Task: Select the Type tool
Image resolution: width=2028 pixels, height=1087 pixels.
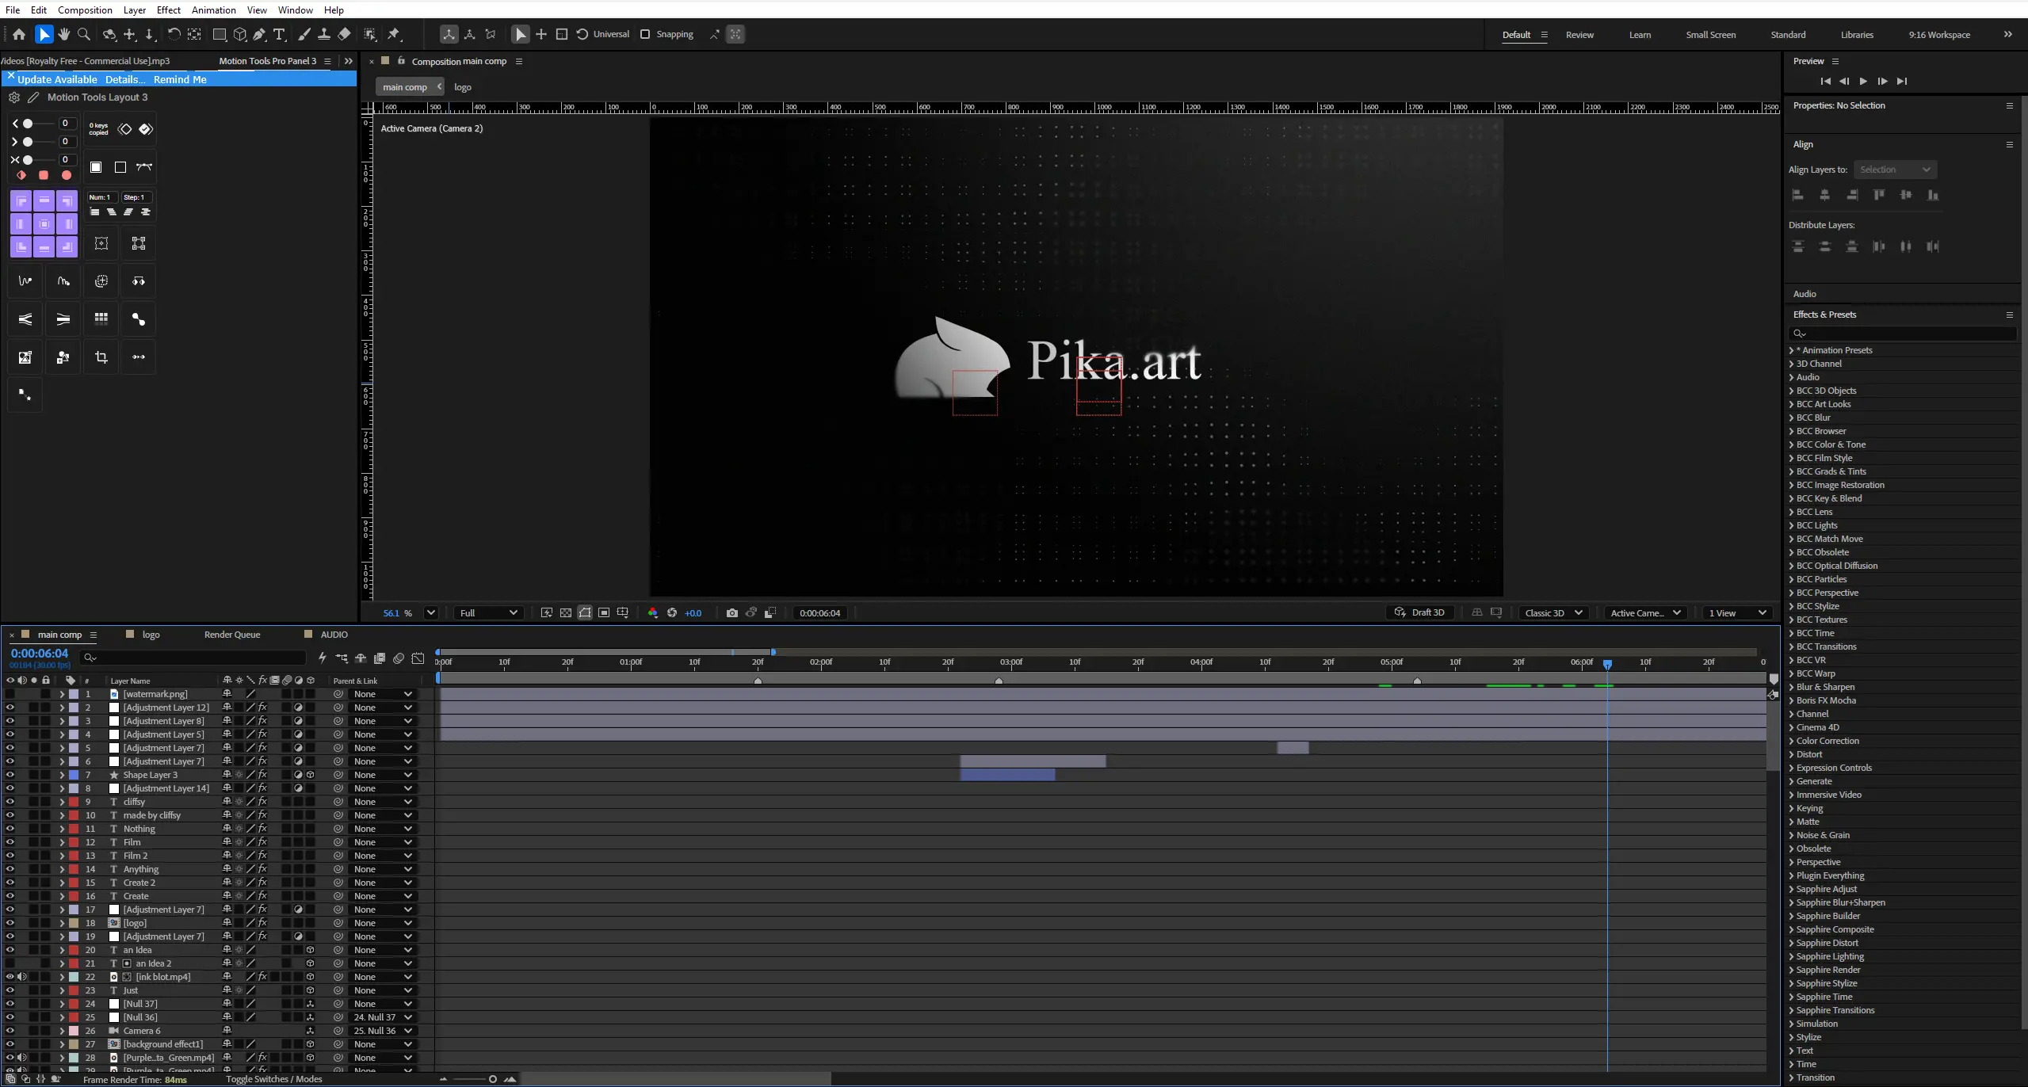Action: pos(279,34)
